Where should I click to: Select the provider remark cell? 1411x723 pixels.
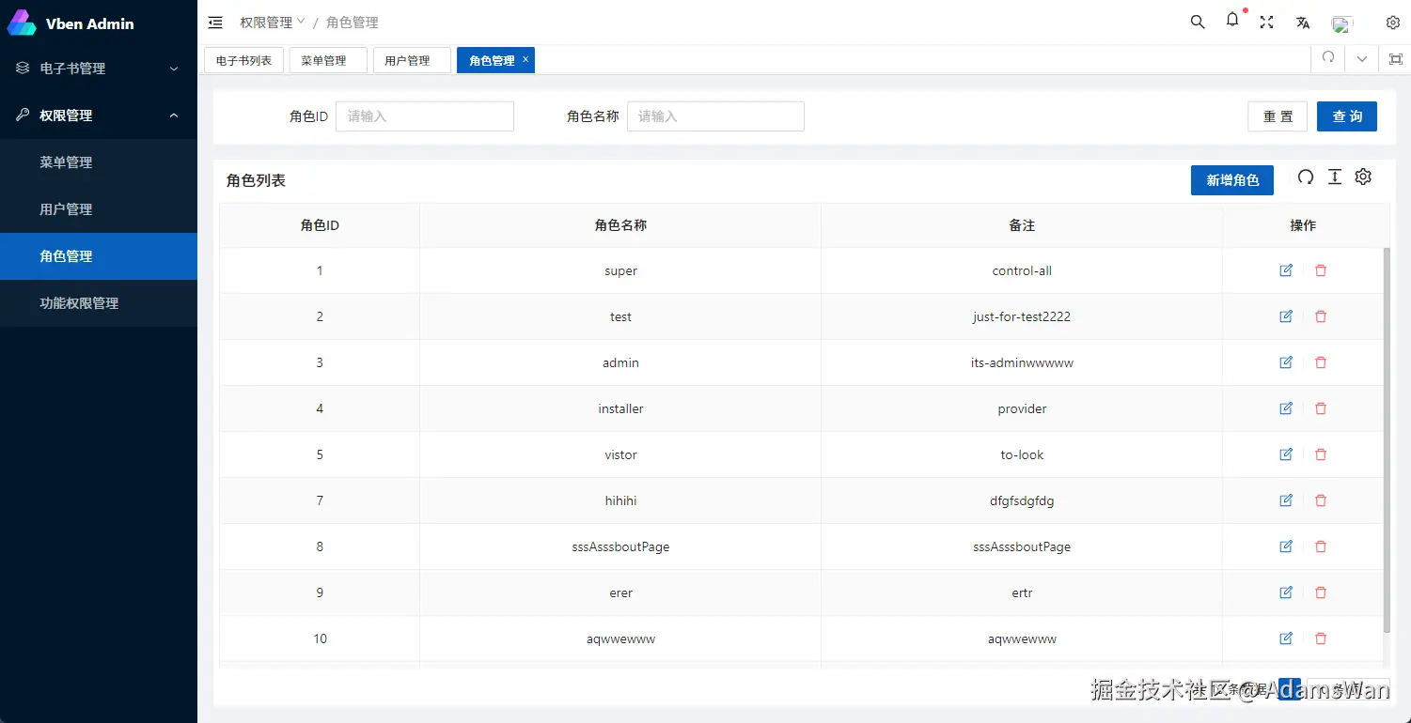(1022, 408)
